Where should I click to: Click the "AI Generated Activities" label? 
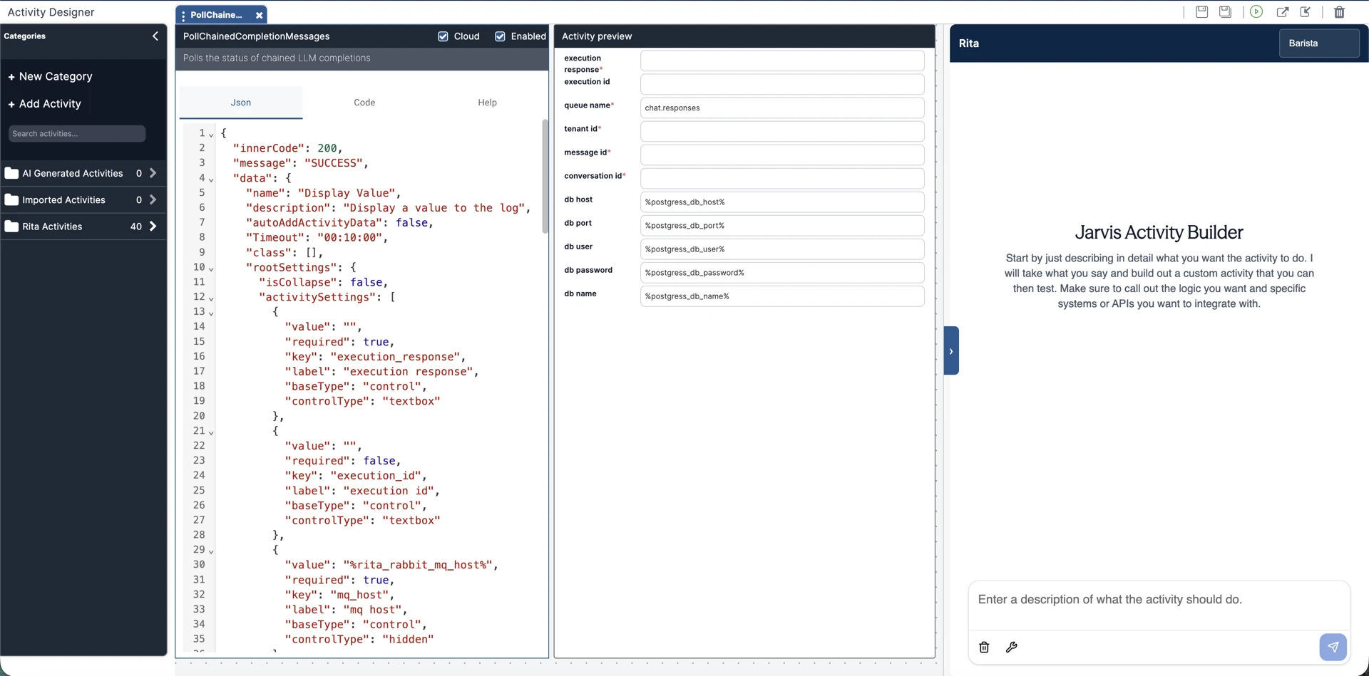click(x=72, y=173)
